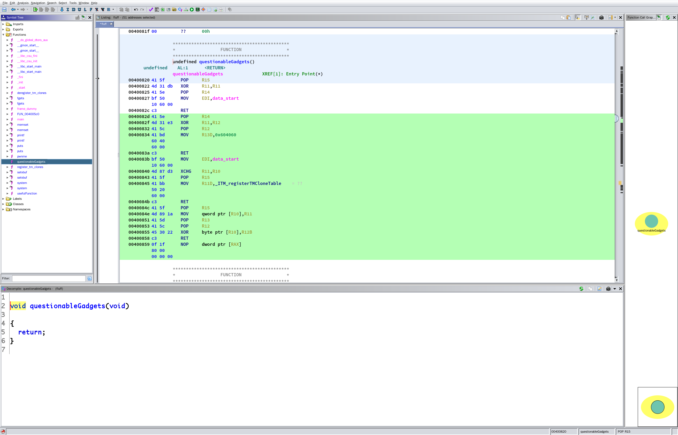Click the 'F' next function icon
Viewport: 678px width, 435px height.
tap(91, 10)
